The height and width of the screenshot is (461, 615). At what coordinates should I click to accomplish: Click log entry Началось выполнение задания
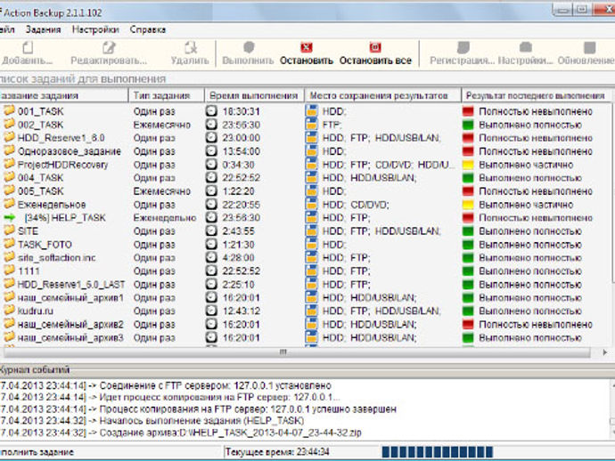[152, 421]
